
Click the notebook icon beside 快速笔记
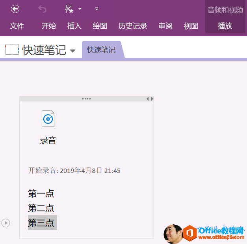coord(12,50)
